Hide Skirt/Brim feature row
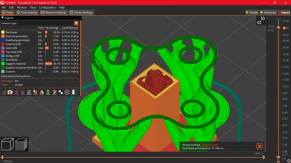The height and width of the screenshot is (163, 291). point(40,60)
